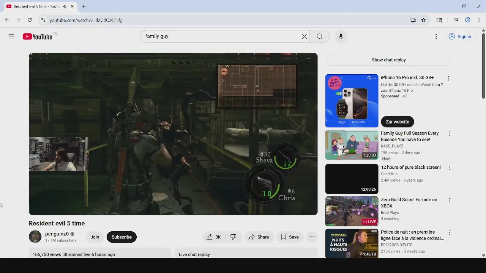Start voice search with microphone icon
The width and height of the screenshot is (486, 273).
tap(341, 36)
